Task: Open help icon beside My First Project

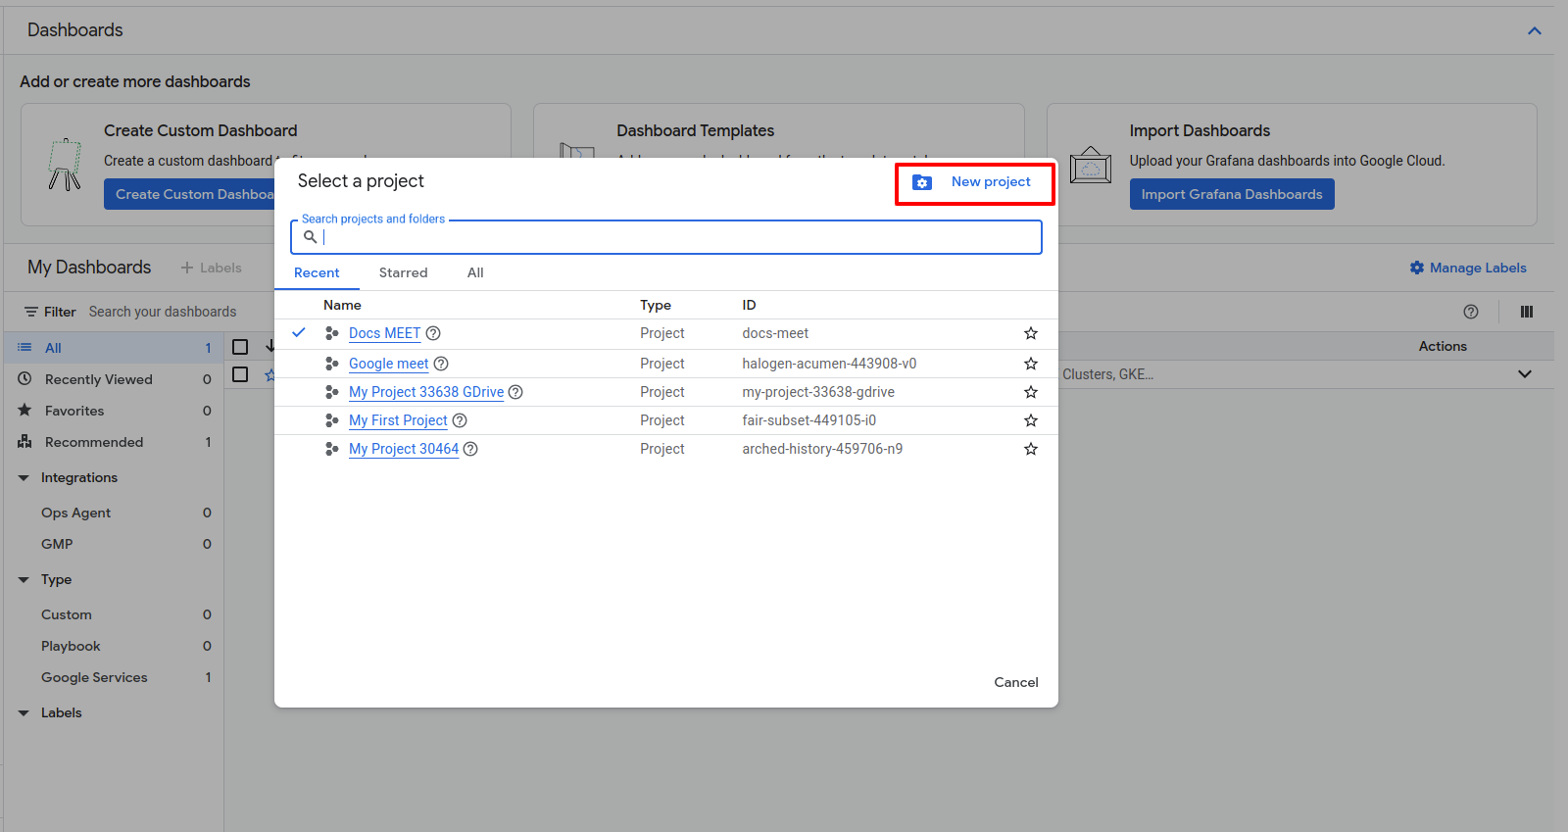Action: (x=460, y=420)
